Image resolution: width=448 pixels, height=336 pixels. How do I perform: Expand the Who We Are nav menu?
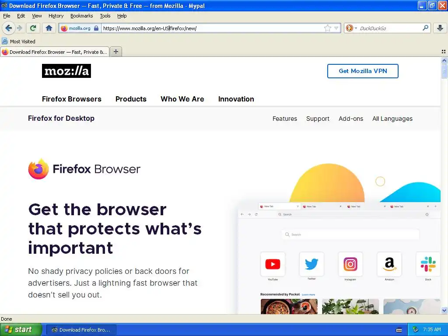[x=182, y=99]
